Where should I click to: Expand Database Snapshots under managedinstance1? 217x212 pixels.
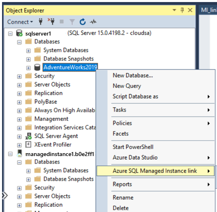click(x=28, y=180)
